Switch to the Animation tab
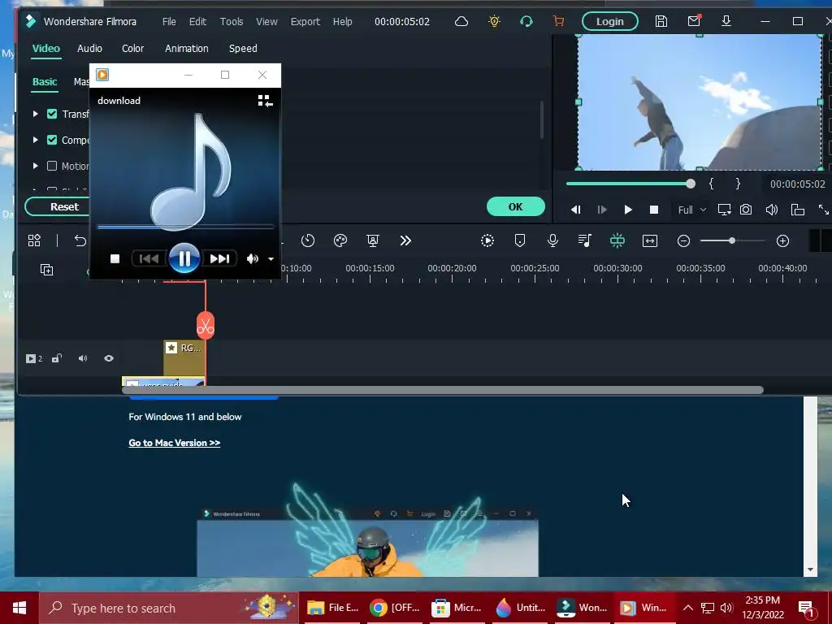832x624 pixels. click(x=187, y=48)
